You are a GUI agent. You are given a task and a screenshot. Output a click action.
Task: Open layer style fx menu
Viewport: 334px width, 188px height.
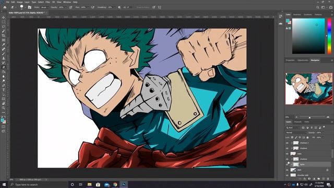(x=305, y=179)
